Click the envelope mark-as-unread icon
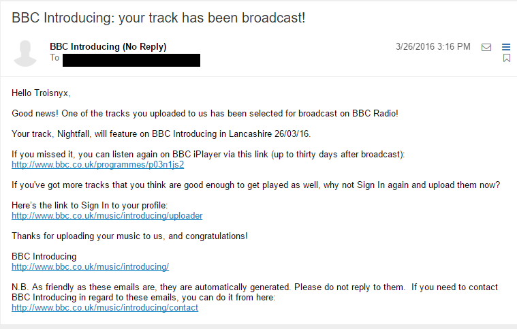517x329 pixels. [x=486, y=47]
